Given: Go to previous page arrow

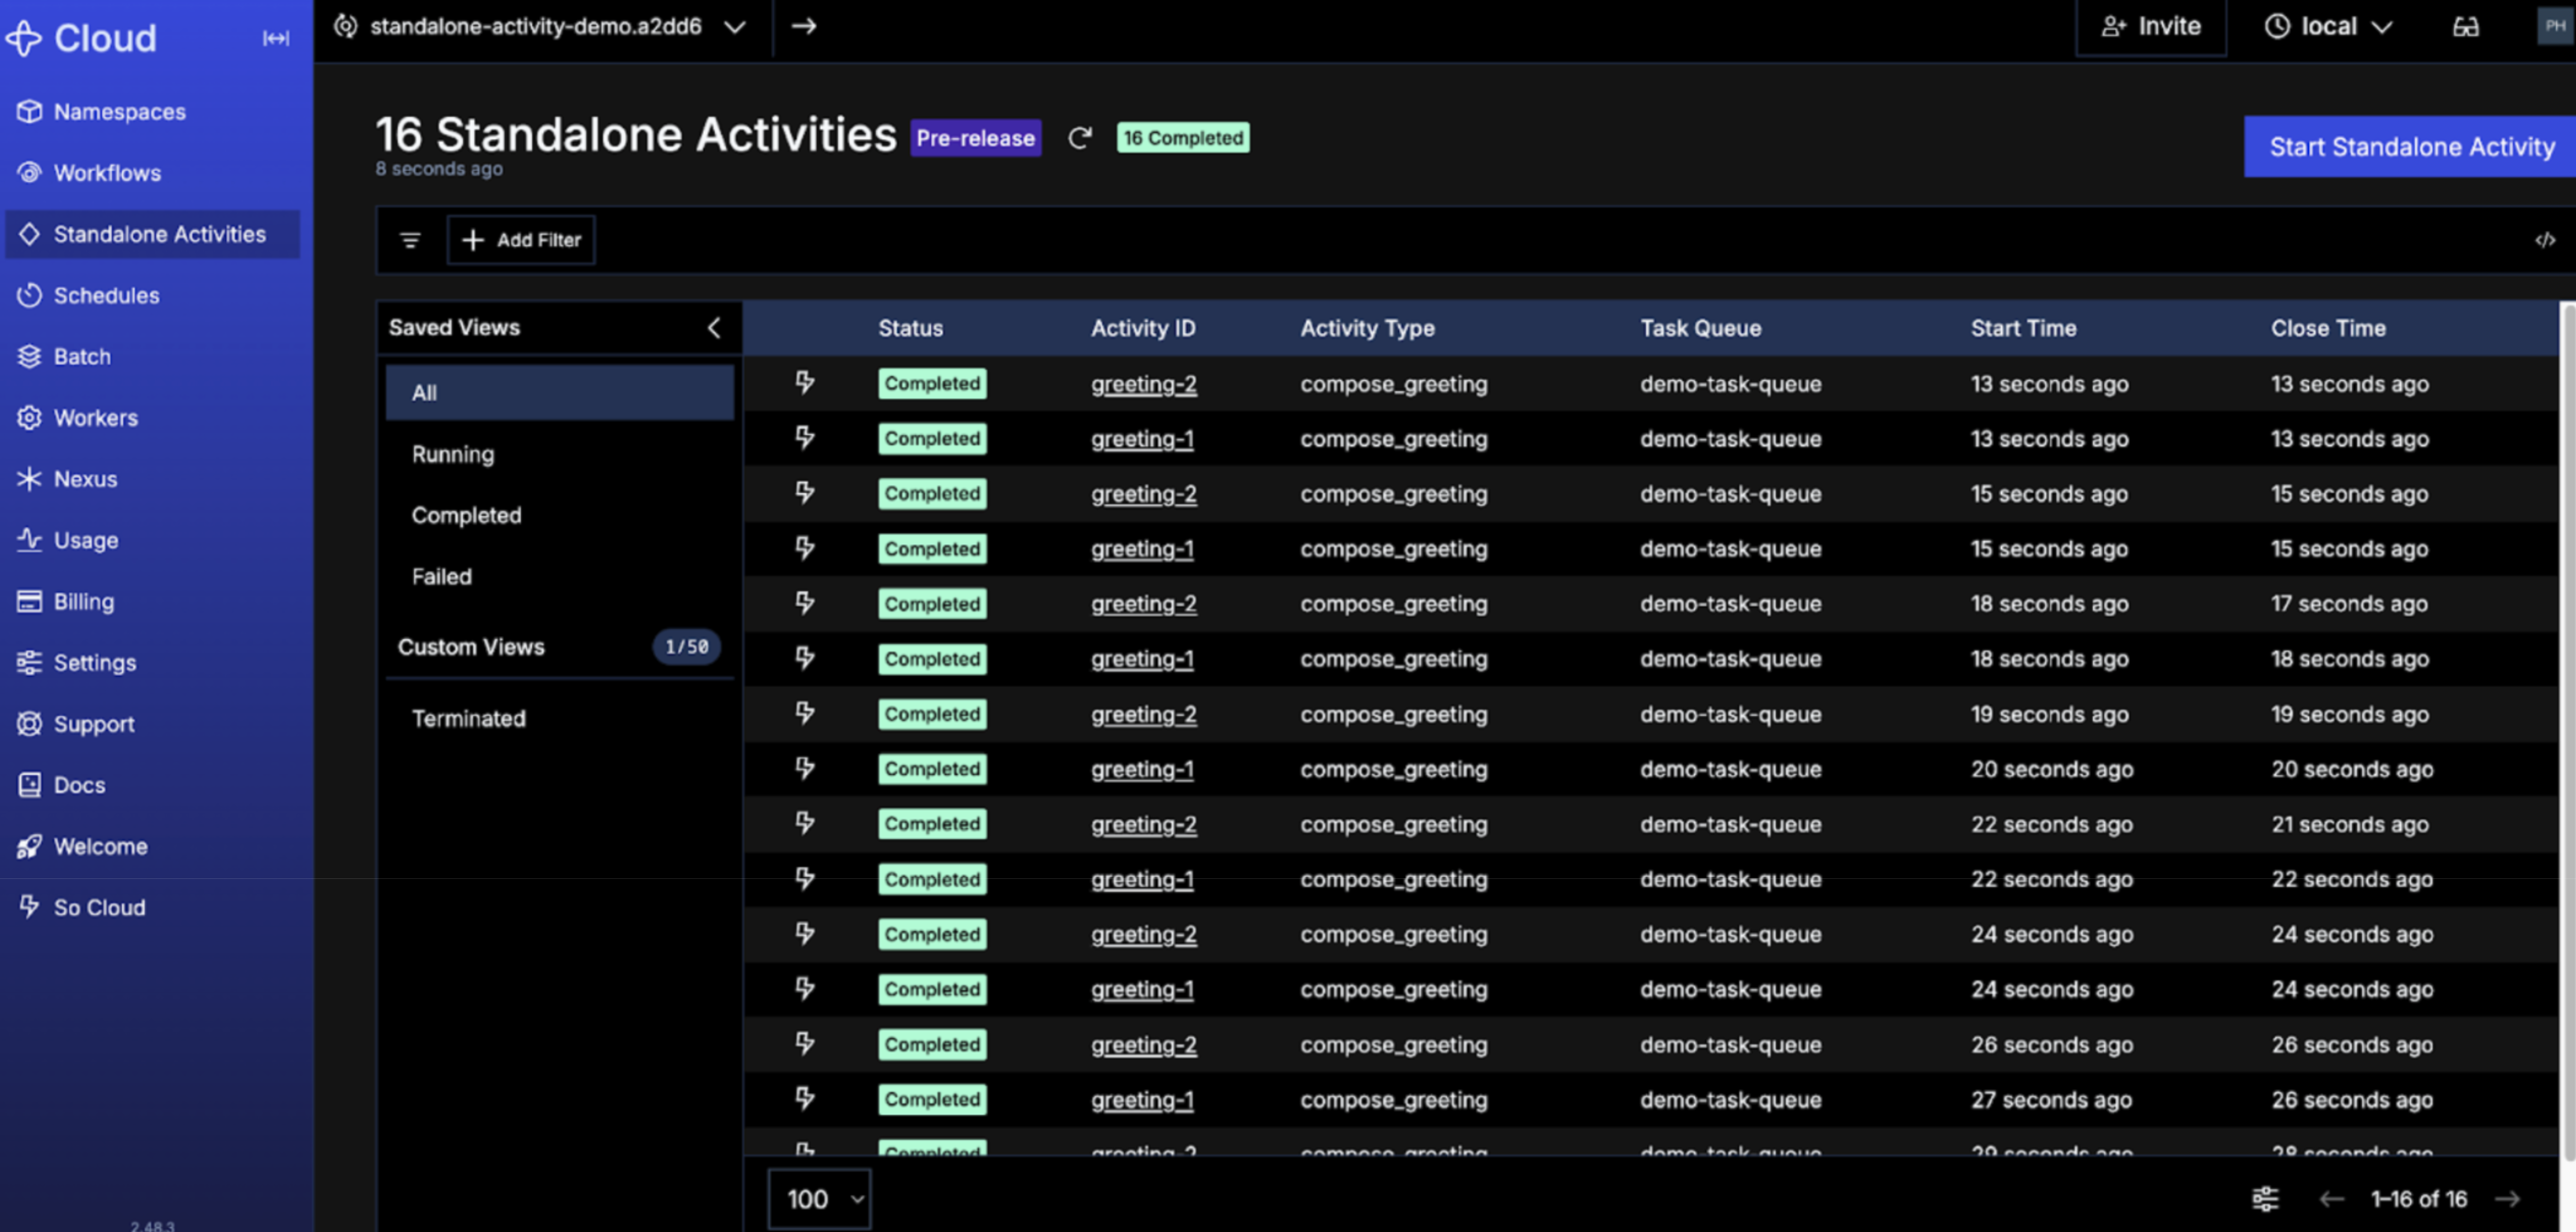Looking at the screenshot, I should 2331,1199.
